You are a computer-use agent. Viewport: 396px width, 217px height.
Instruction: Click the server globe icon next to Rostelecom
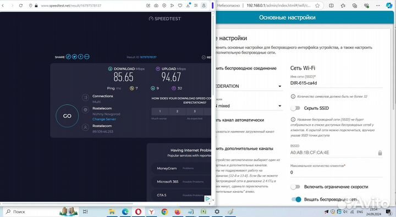coord(86,110)
